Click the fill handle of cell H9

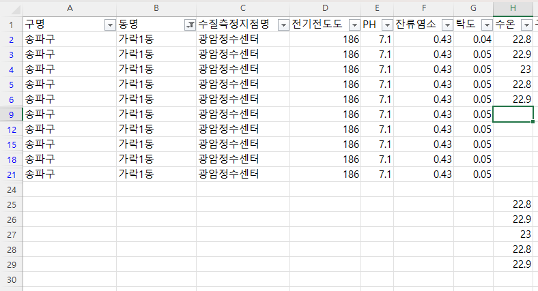tap(533, 121)
